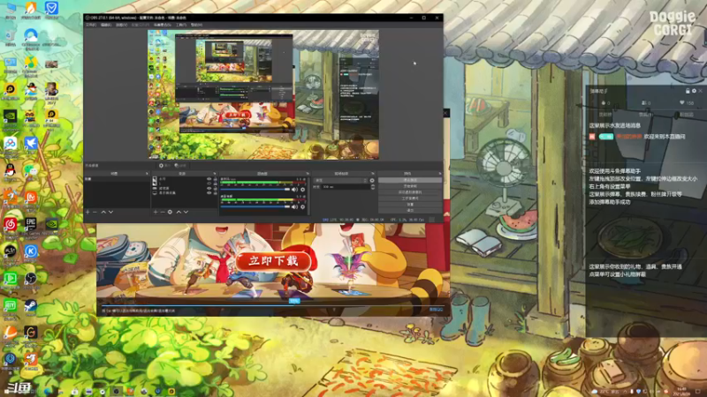The image size is (707, 397).
Task: Open the 编辑(E) menu in OBS
Action: [x=106, y=26]
